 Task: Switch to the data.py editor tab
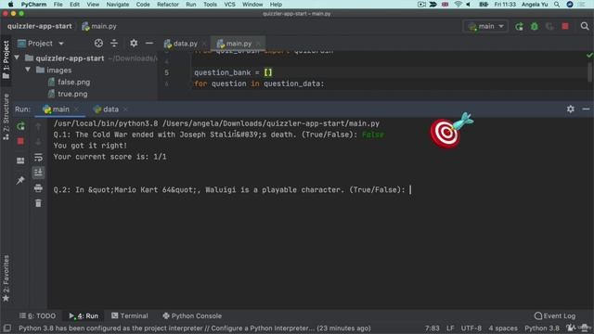(x=186, y=44)
